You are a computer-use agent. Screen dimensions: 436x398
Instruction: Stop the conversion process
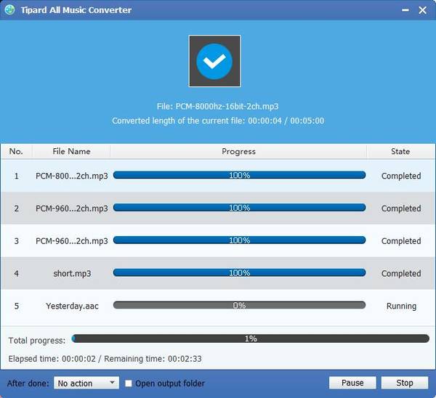pyautogui.click(x=405, y=383)
